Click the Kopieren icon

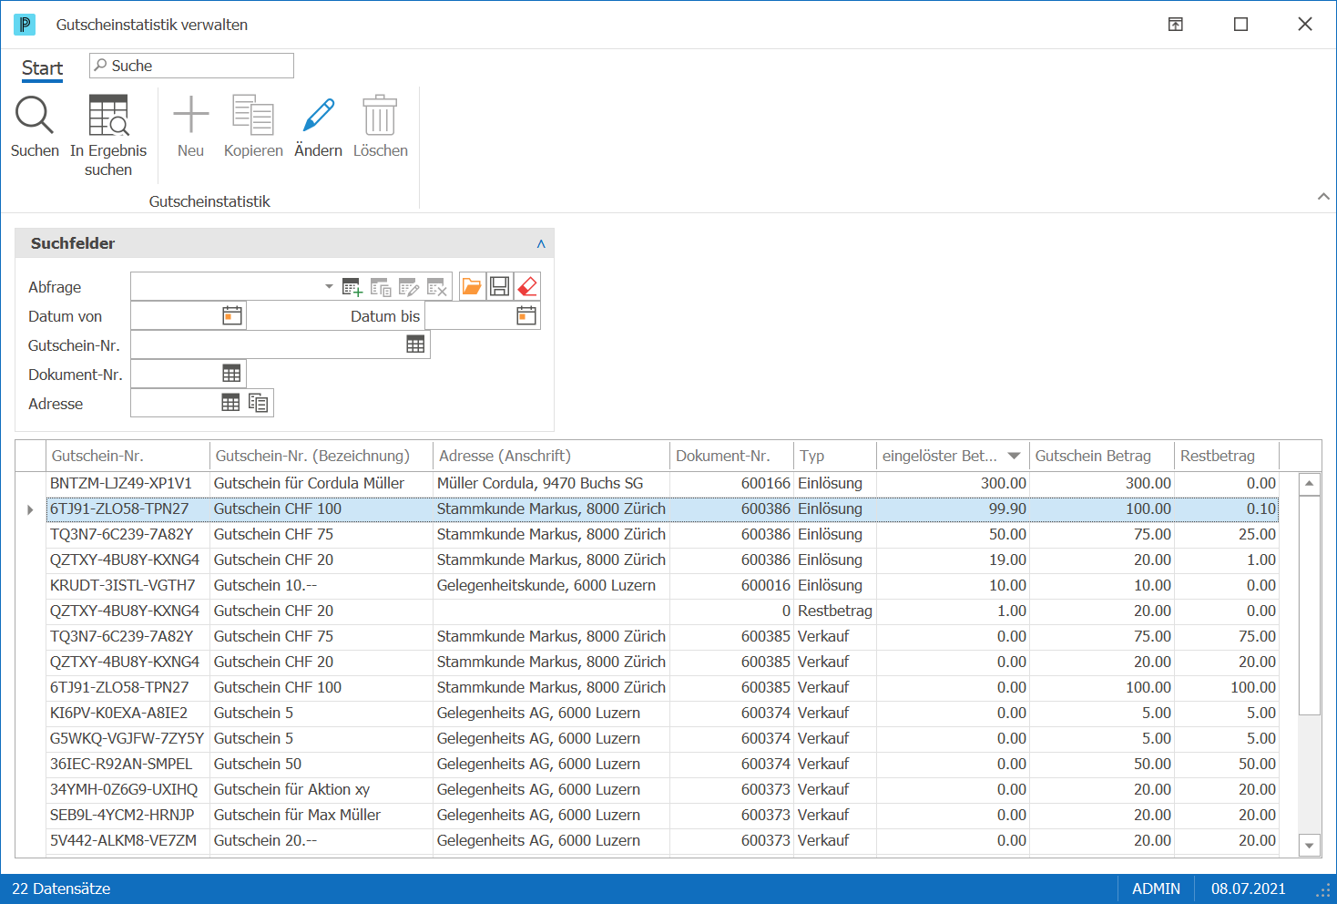pyautogui.click(x=253, y=115)
